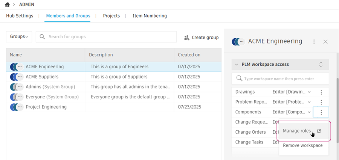Click the Create group button
339x160 pixels.
(201, 38)
